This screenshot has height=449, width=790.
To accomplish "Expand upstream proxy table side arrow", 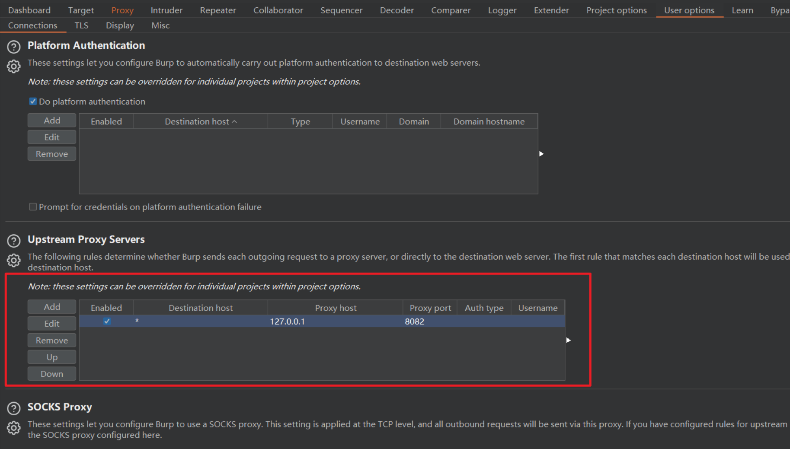I will (x=569, y=340).
